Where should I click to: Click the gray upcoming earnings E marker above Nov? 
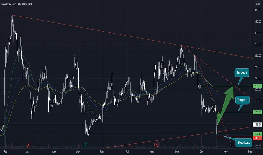[230, 145]
